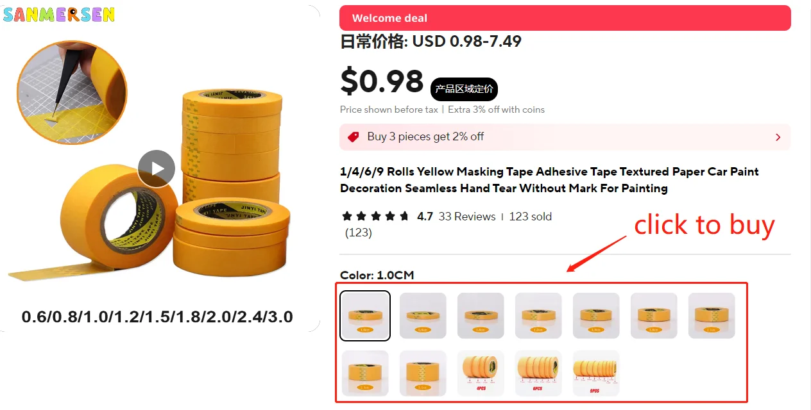This screenshot has width=811, height=410.
Task: Select the 9PCS tape set option
Action: pyautogui.click(x=596, y=373)
